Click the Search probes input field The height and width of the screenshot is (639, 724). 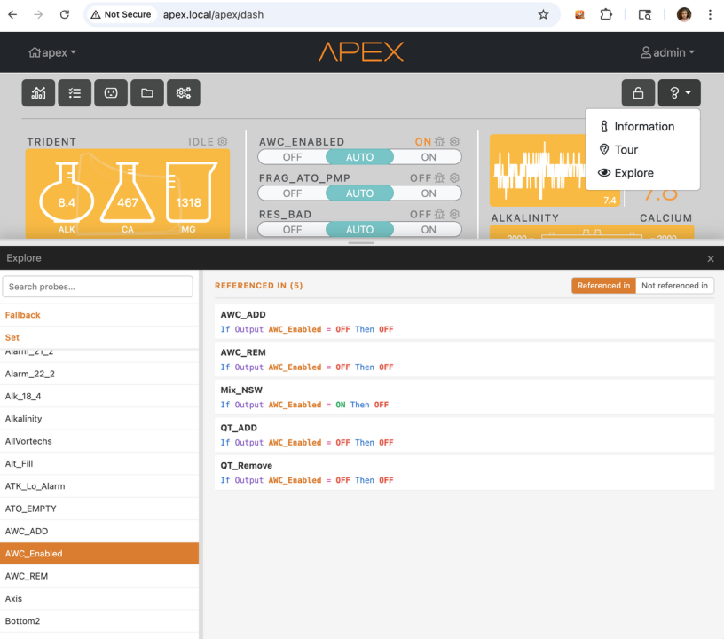point(98,287)
